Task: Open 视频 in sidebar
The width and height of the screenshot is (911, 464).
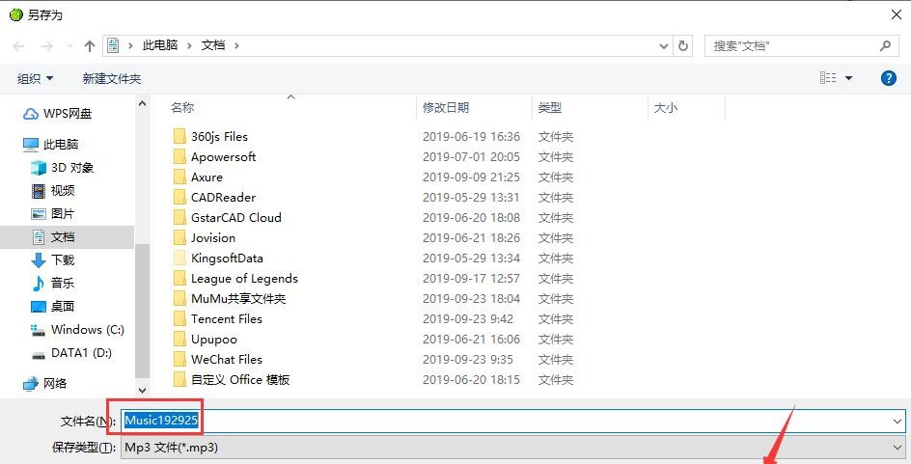Action: [53, 190]
